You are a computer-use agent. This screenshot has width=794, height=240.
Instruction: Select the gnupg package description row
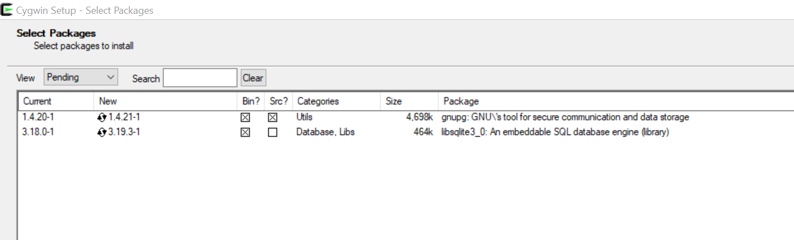coord(565,118)
